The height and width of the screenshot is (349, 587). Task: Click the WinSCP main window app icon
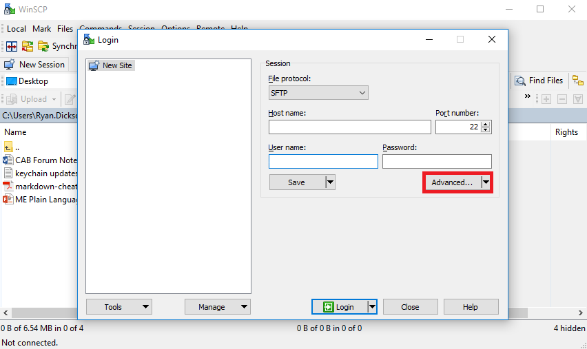point(10,9)
